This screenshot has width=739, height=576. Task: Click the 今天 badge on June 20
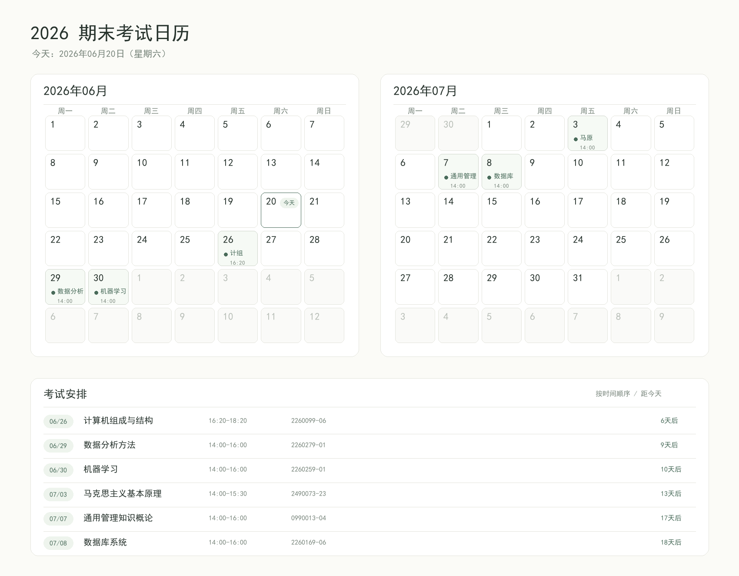tap(289, 203)
